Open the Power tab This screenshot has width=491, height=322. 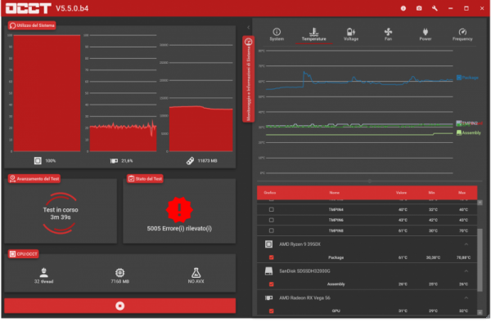426,34
